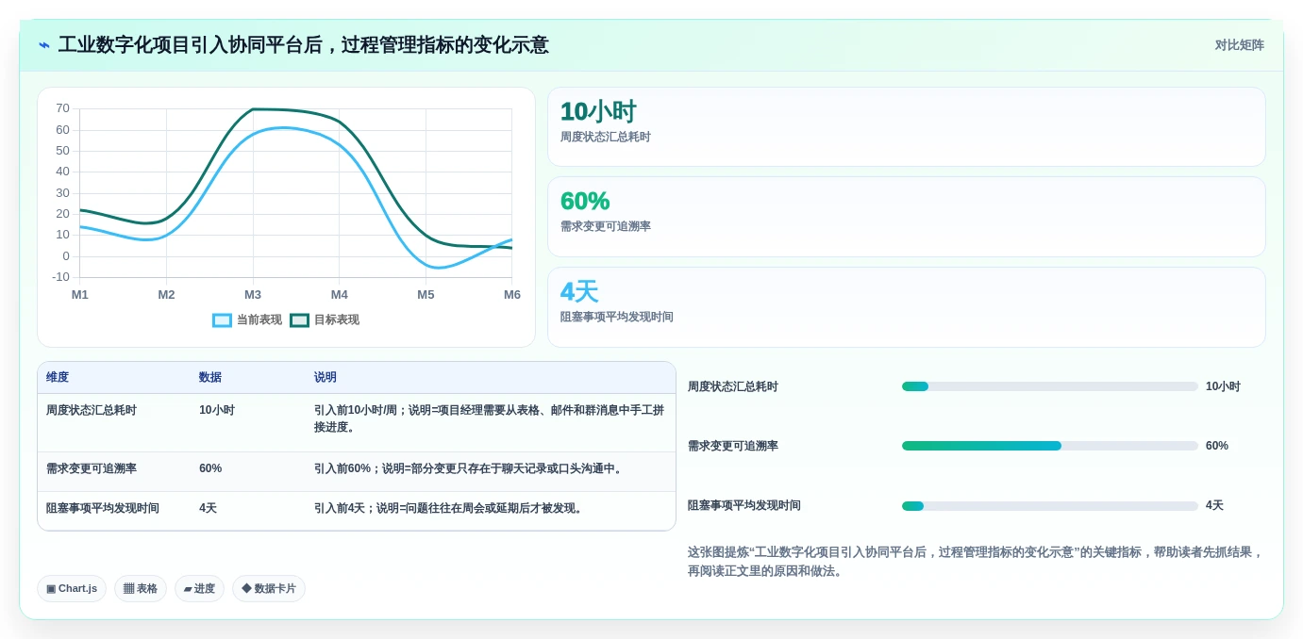Screen dimensions: 1303x639
Task: Click the 维度 column header
Action: (58, 377)
